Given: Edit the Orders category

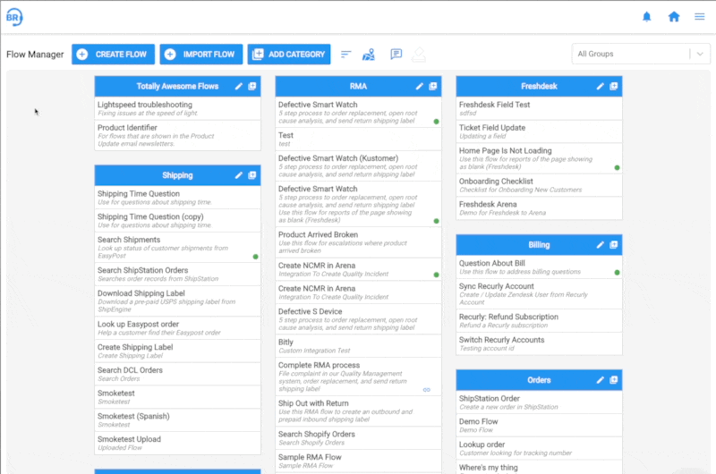Looking at the screenshot, I should (x=600, y=380).
